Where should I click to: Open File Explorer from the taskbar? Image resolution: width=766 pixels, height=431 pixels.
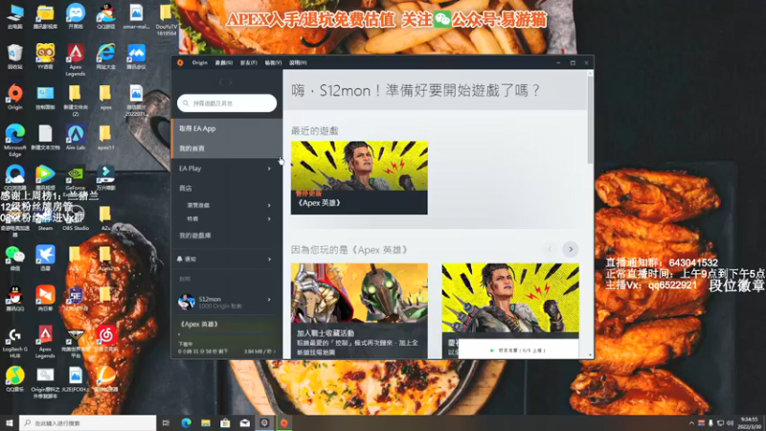[206, 422]
